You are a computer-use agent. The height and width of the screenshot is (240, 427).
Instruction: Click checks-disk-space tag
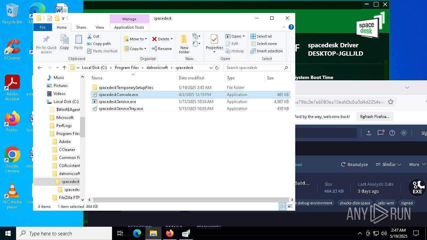[355, 203]
